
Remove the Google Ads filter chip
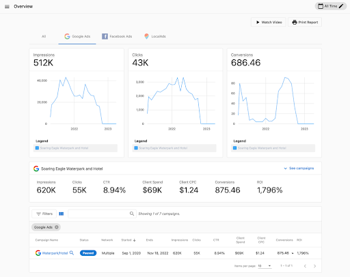click(x=57, y=227)
